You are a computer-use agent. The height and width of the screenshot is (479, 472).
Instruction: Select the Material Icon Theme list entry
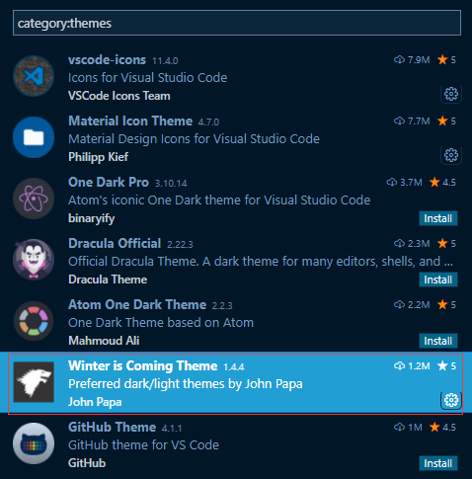[236, 137]
